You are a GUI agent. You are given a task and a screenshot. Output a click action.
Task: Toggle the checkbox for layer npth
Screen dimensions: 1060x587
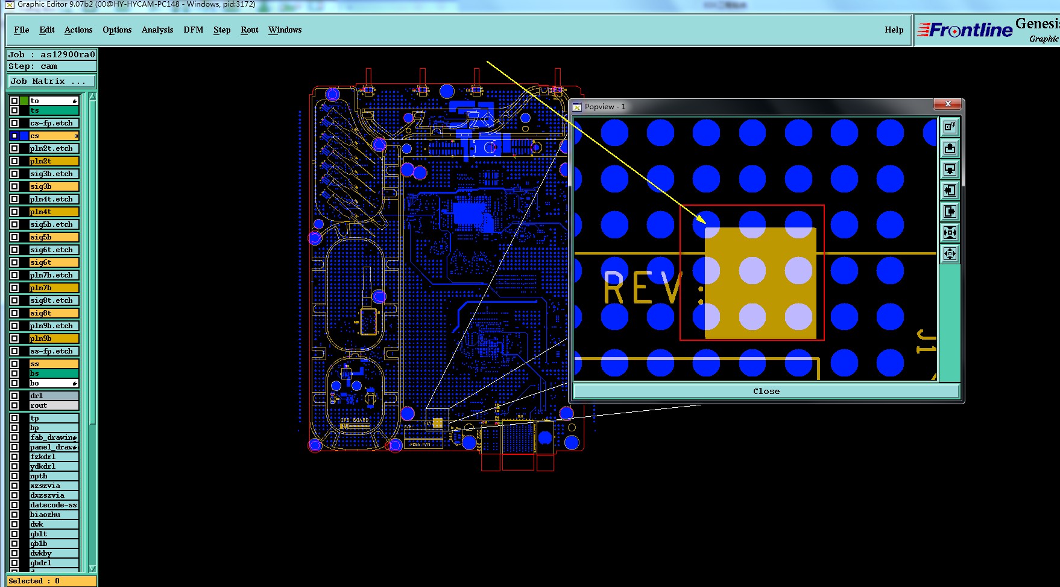(x=14, y=476)
